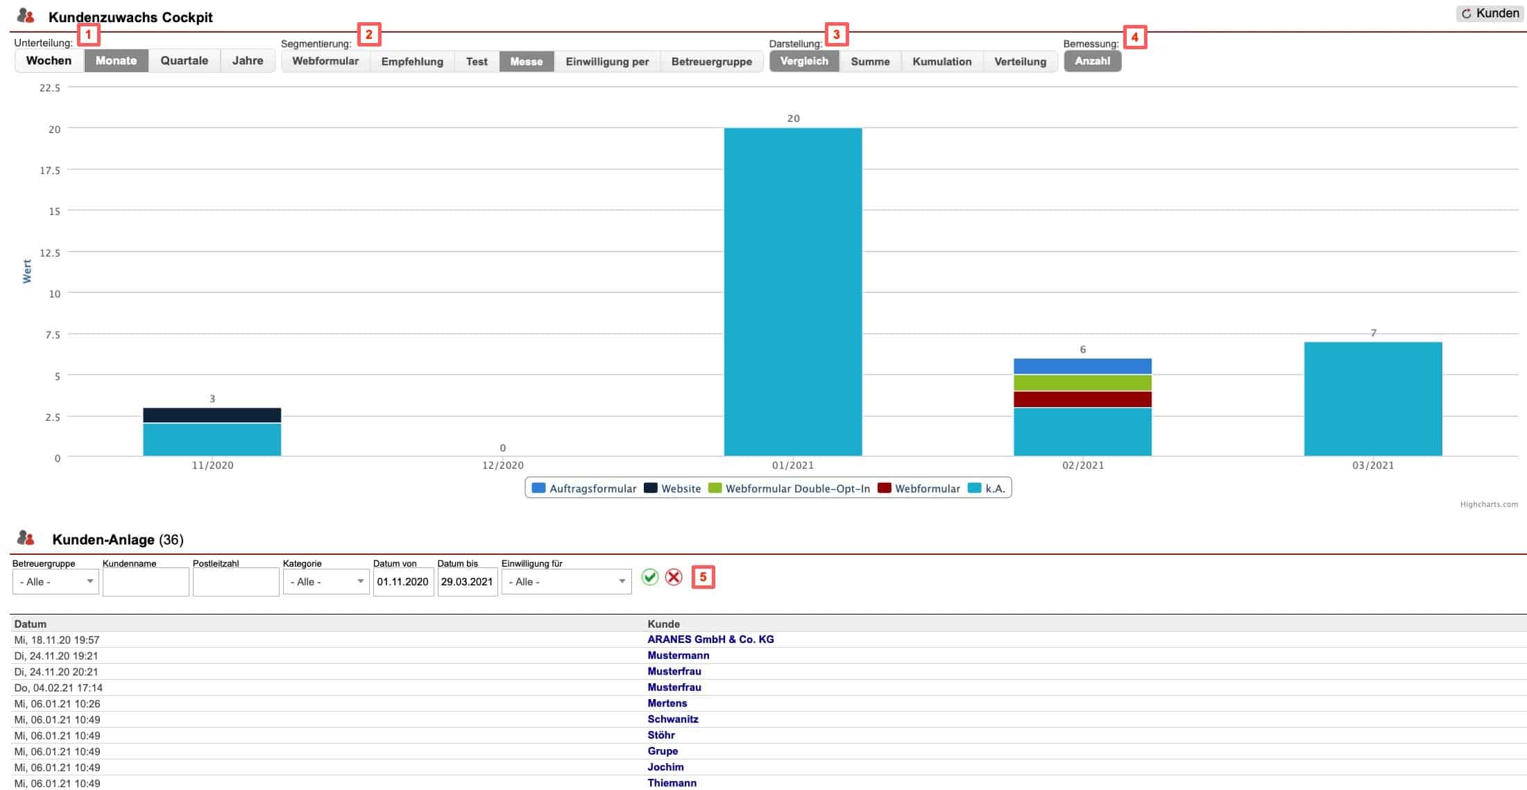Click Kundenzuwachs Cockpit people icon
The width and height of the screenshot is (1527, 790).
26,16
